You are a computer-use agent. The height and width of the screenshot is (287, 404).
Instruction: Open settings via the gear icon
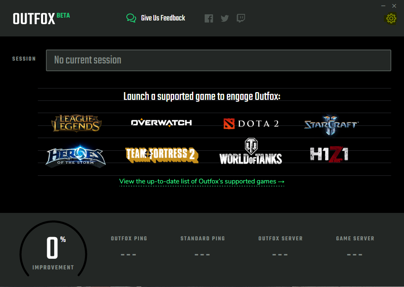[x=391, y=18]
